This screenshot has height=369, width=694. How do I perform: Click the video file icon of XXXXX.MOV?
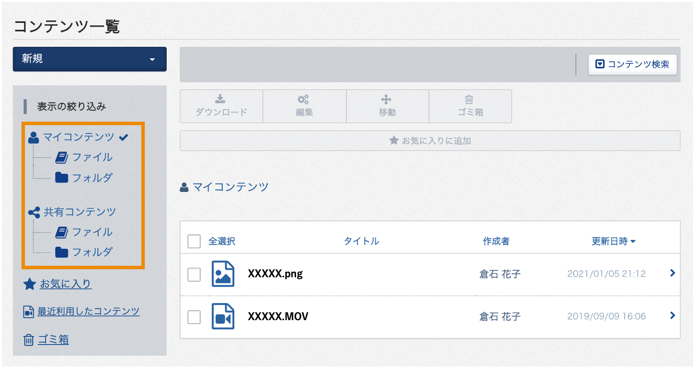click(223, 316)
